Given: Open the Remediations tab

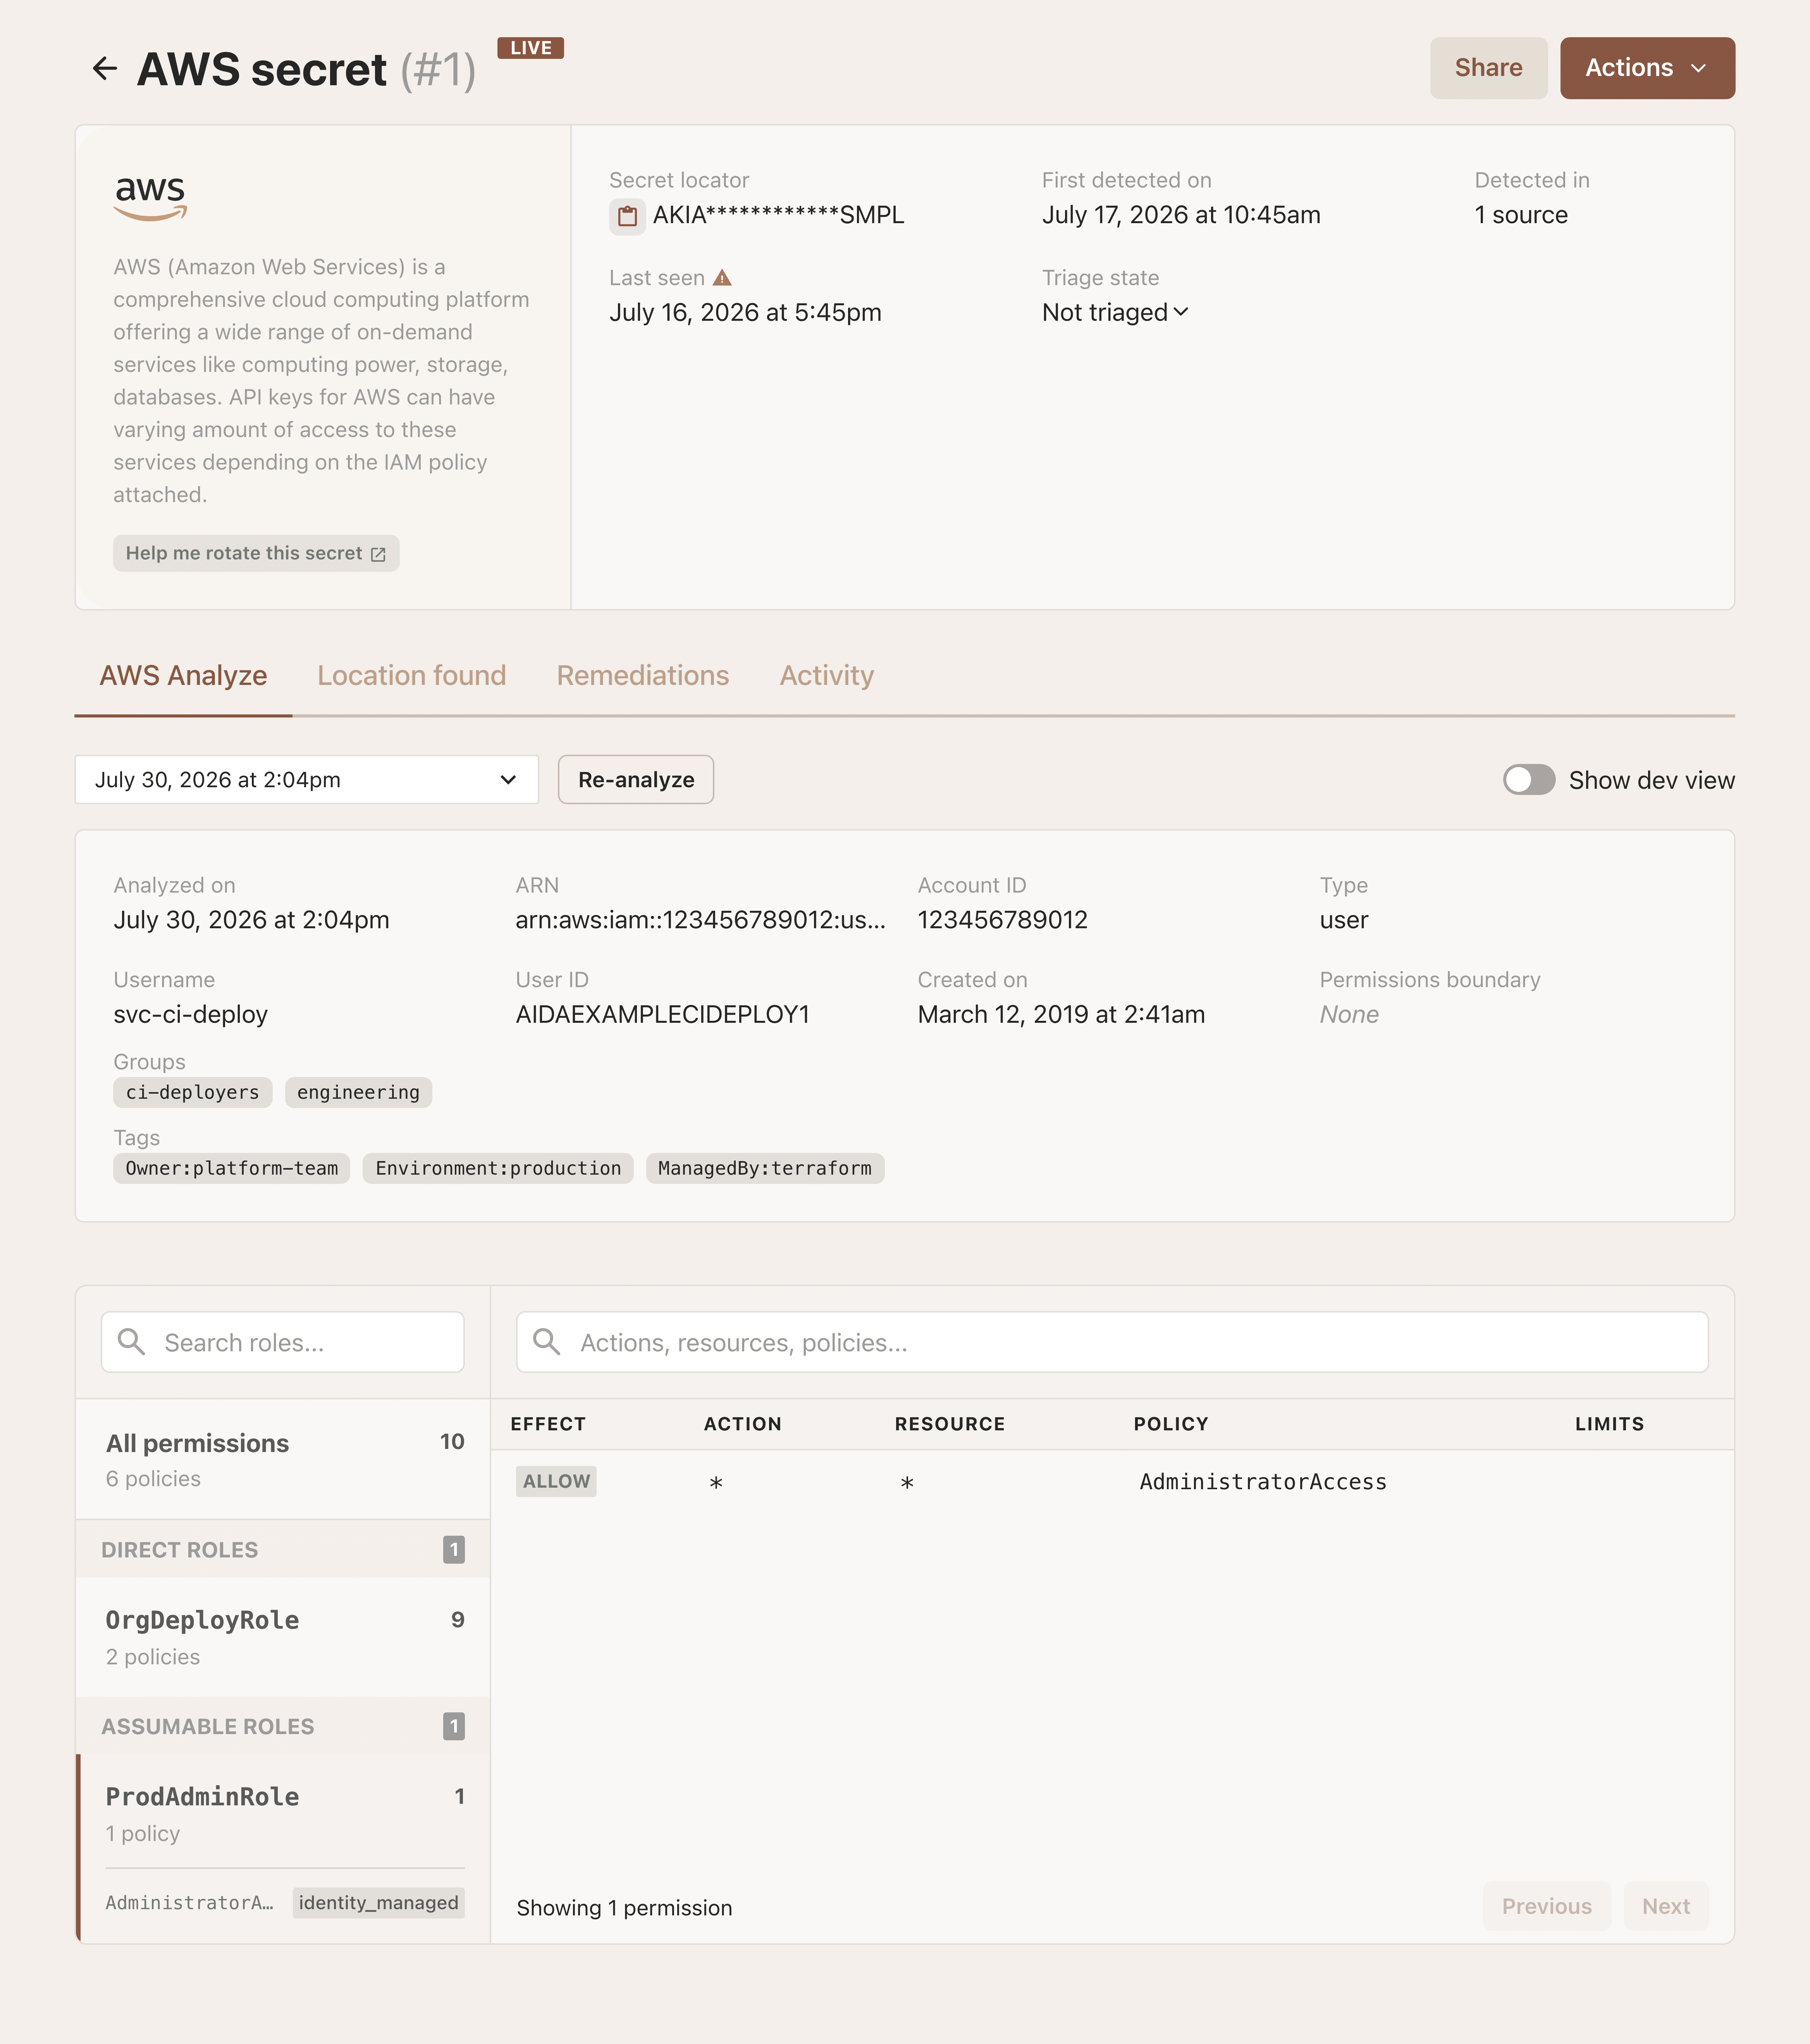Looking at the screenshot, I should coord(643,676).
